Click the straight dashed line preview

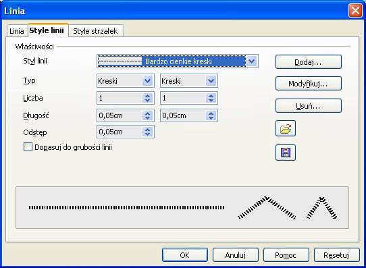[126, 207]
